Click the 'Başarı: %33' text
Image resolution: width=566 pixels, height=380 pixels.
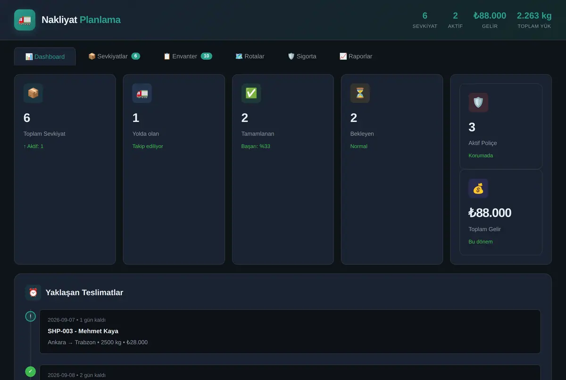point(256,146)
